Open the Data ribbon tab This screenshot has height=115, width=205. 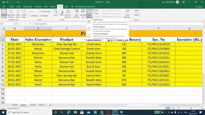[46, 6]
